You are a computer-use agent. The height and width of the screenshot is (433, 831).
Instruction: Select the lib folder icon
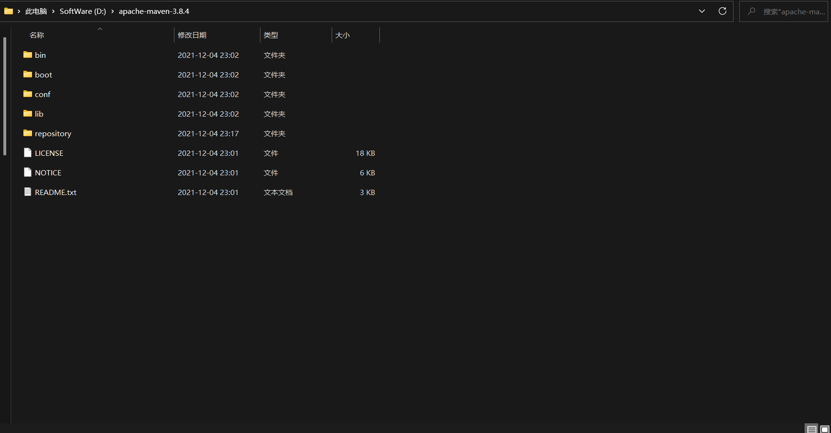click(28, 114)
